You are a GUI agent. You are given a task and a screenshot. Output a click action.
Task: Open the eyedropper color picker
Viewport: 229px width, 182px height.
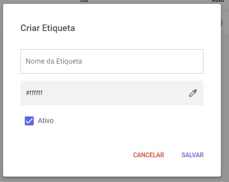tap(193, 93)
